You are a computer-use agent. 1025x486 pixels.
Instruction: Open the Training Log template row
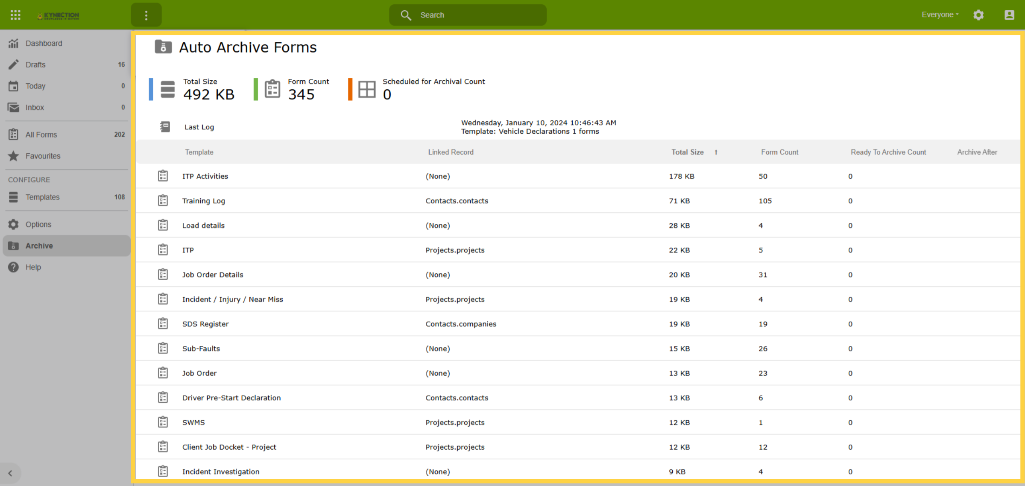578,201
